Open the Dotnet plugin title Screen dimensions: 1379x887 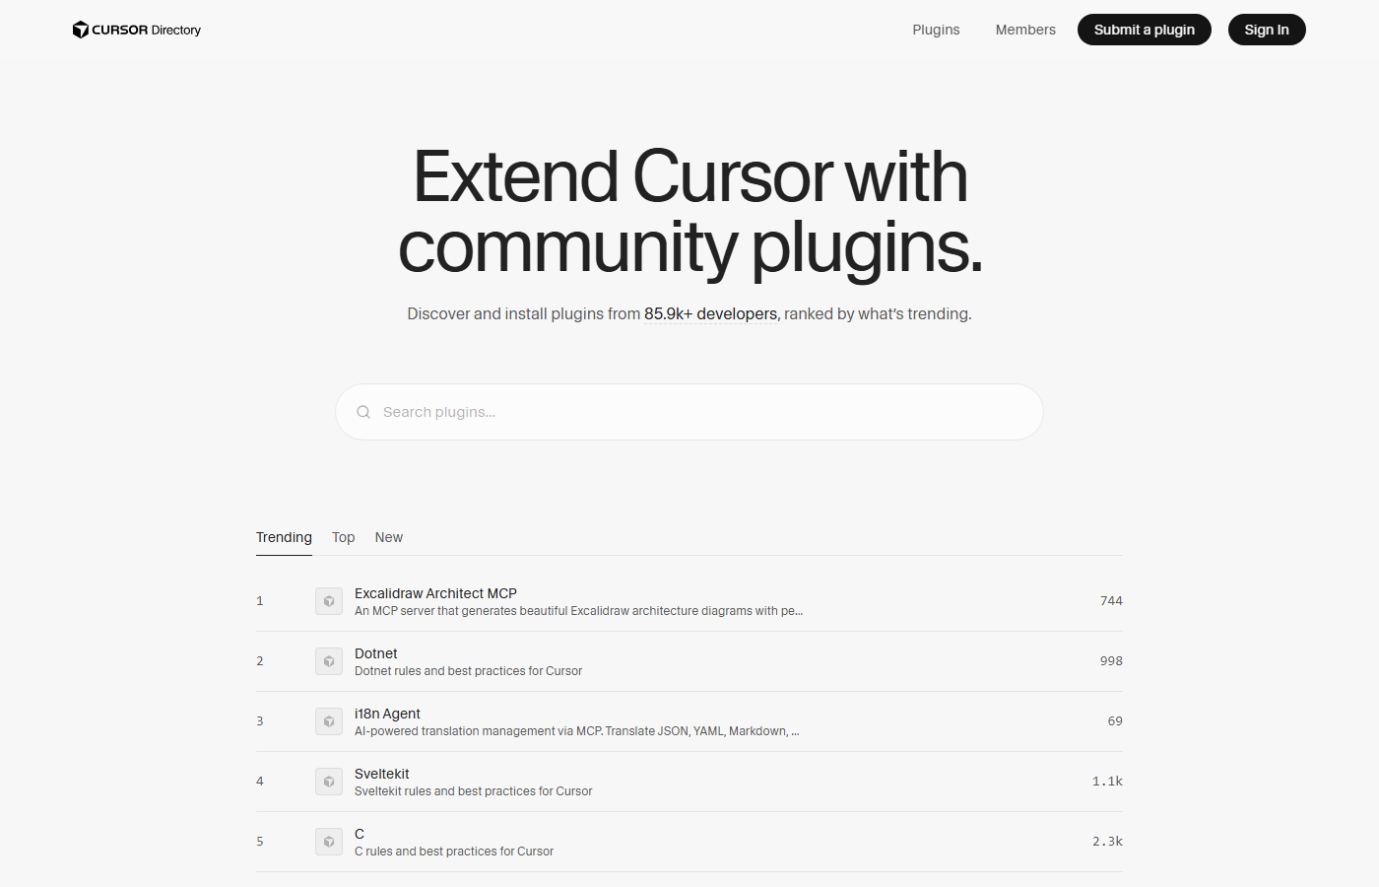click(x=376, y=653)
